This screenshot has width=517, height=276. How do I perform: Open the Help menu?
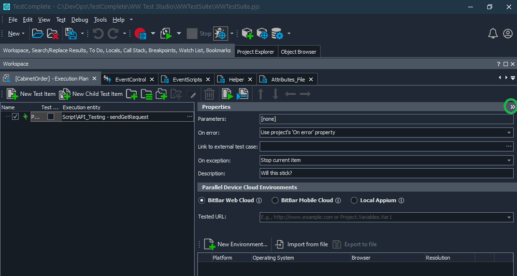pyautogui.click(x=118, y=20)
